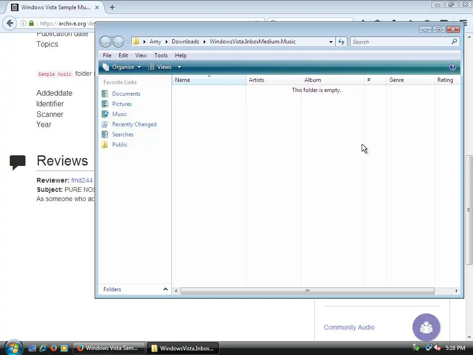The width and height of the screenshot is (473, 355).
Task: Sort by Album column header
Action: point(333,80)
